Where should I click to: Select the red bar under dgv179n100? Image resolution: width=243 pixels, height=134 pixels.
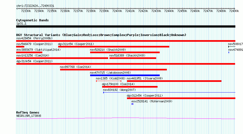click(x=130, y=87)
